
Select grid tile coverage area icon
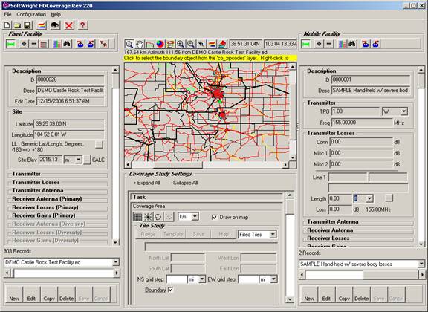click(x=138, y=217)
